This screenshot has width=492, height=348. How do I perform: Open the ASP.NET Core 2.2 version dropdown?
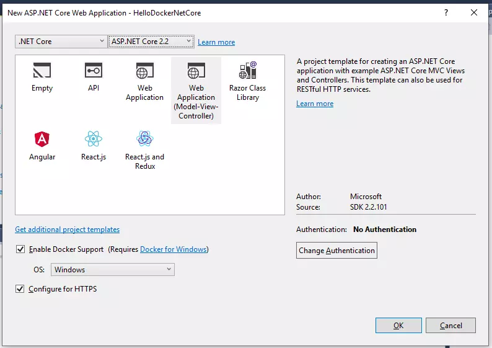pyautogui.click(x=151, y=42)
